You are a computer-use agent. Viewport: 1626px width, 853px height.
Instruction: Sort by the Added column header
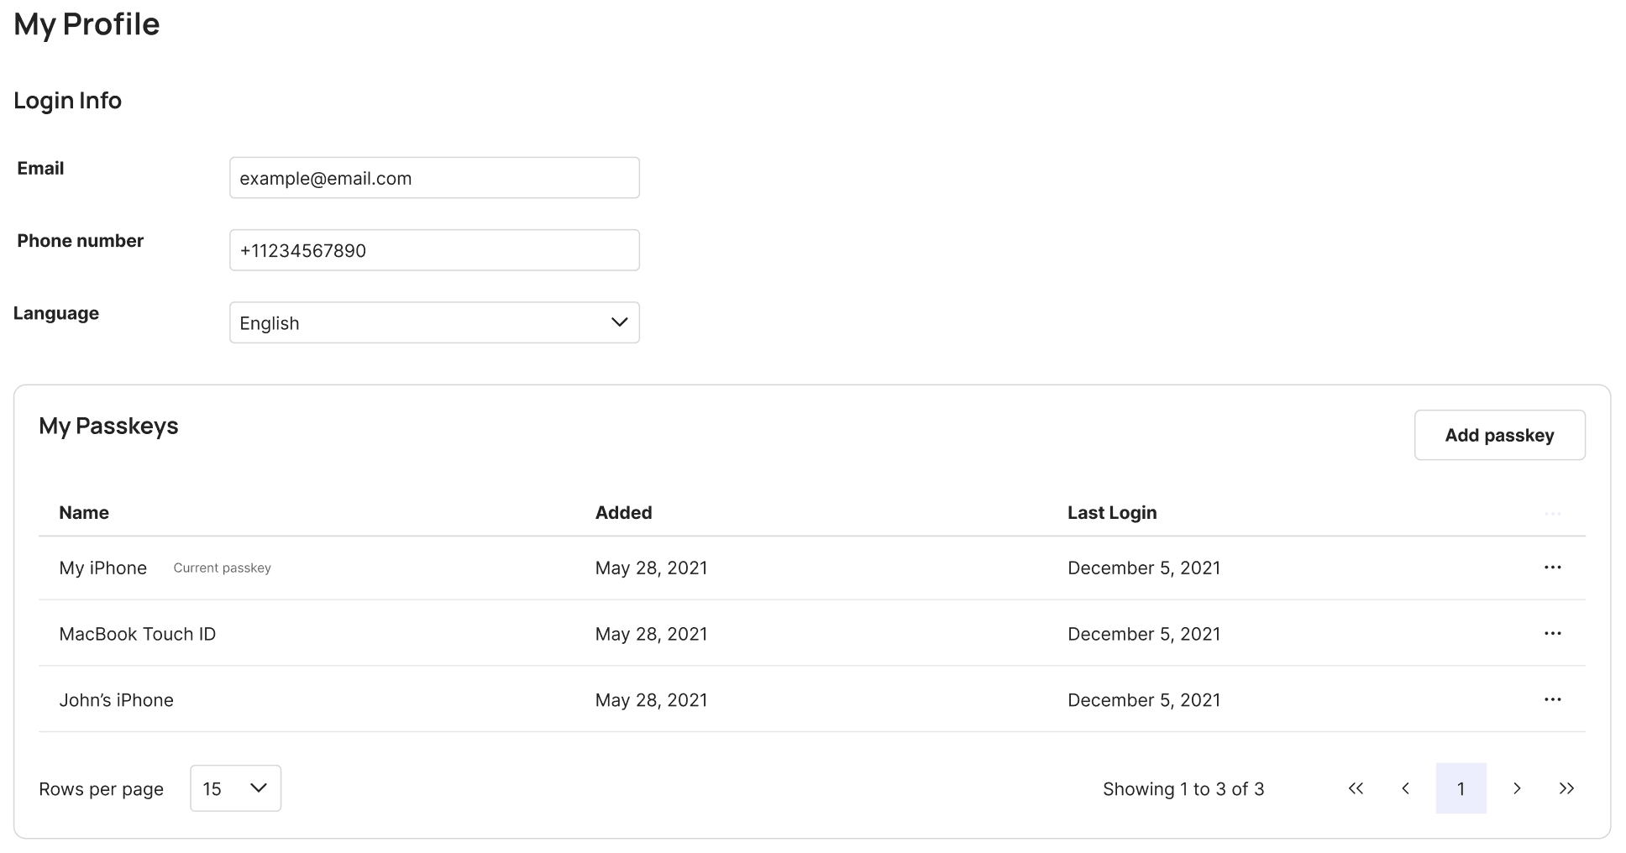[623, 513]
